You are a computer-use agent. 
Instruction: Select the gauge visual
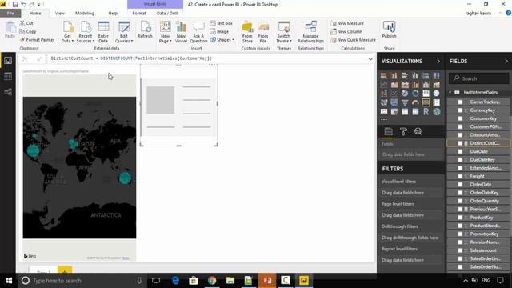coord(415,102)
